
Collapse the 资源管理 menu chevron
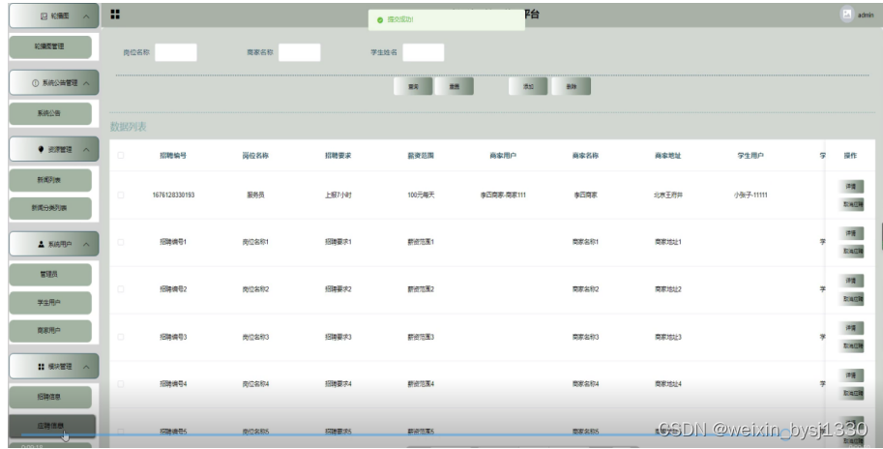coord(86,149)
